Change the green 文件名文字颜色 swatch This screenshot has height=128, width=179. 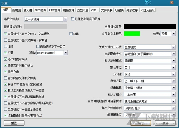tap(132, 34)
